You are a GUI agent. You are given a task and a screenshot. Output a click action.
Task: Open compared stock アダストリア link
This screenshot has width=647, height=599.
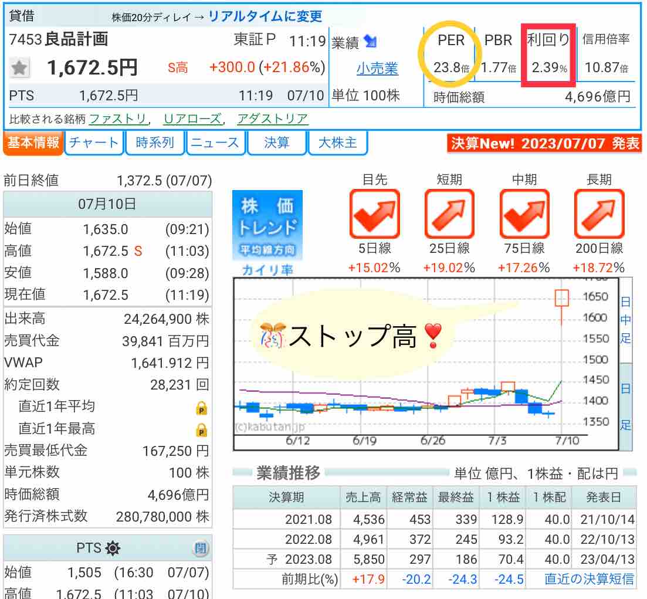point(272,119)
